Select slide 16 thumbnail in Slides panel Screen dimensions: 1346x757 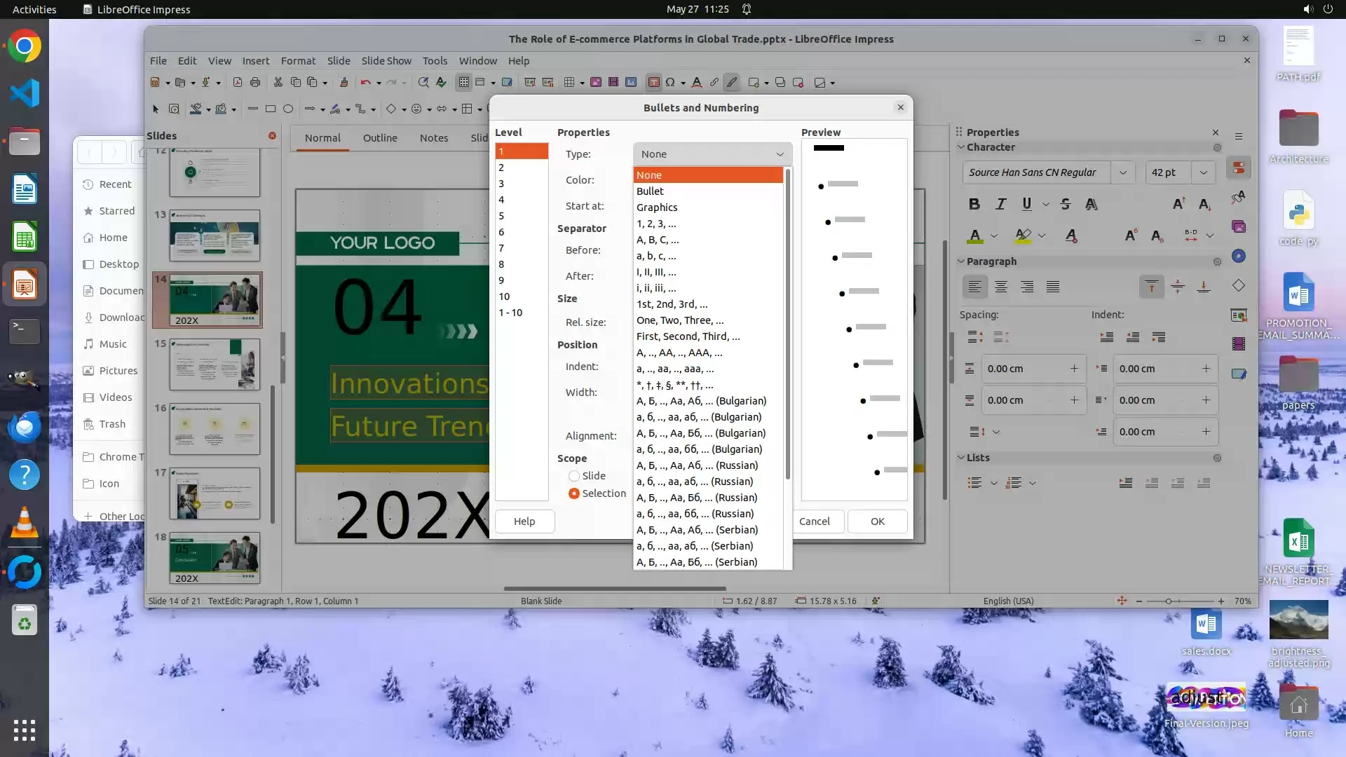(x=215, y=428)
